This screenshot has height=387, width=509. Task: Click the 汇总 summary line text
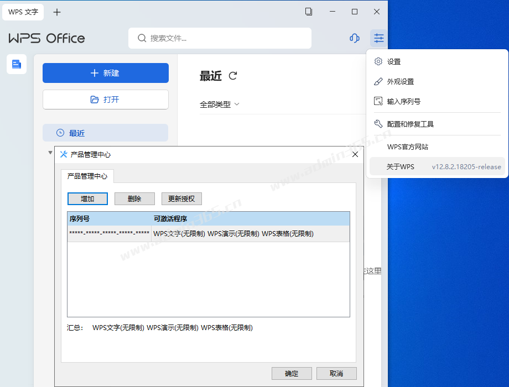[x=160, y=328]
